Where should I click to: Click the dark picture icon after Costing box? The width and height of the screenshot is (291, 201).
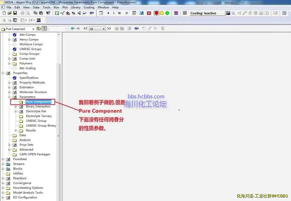[x=228, y=13]
